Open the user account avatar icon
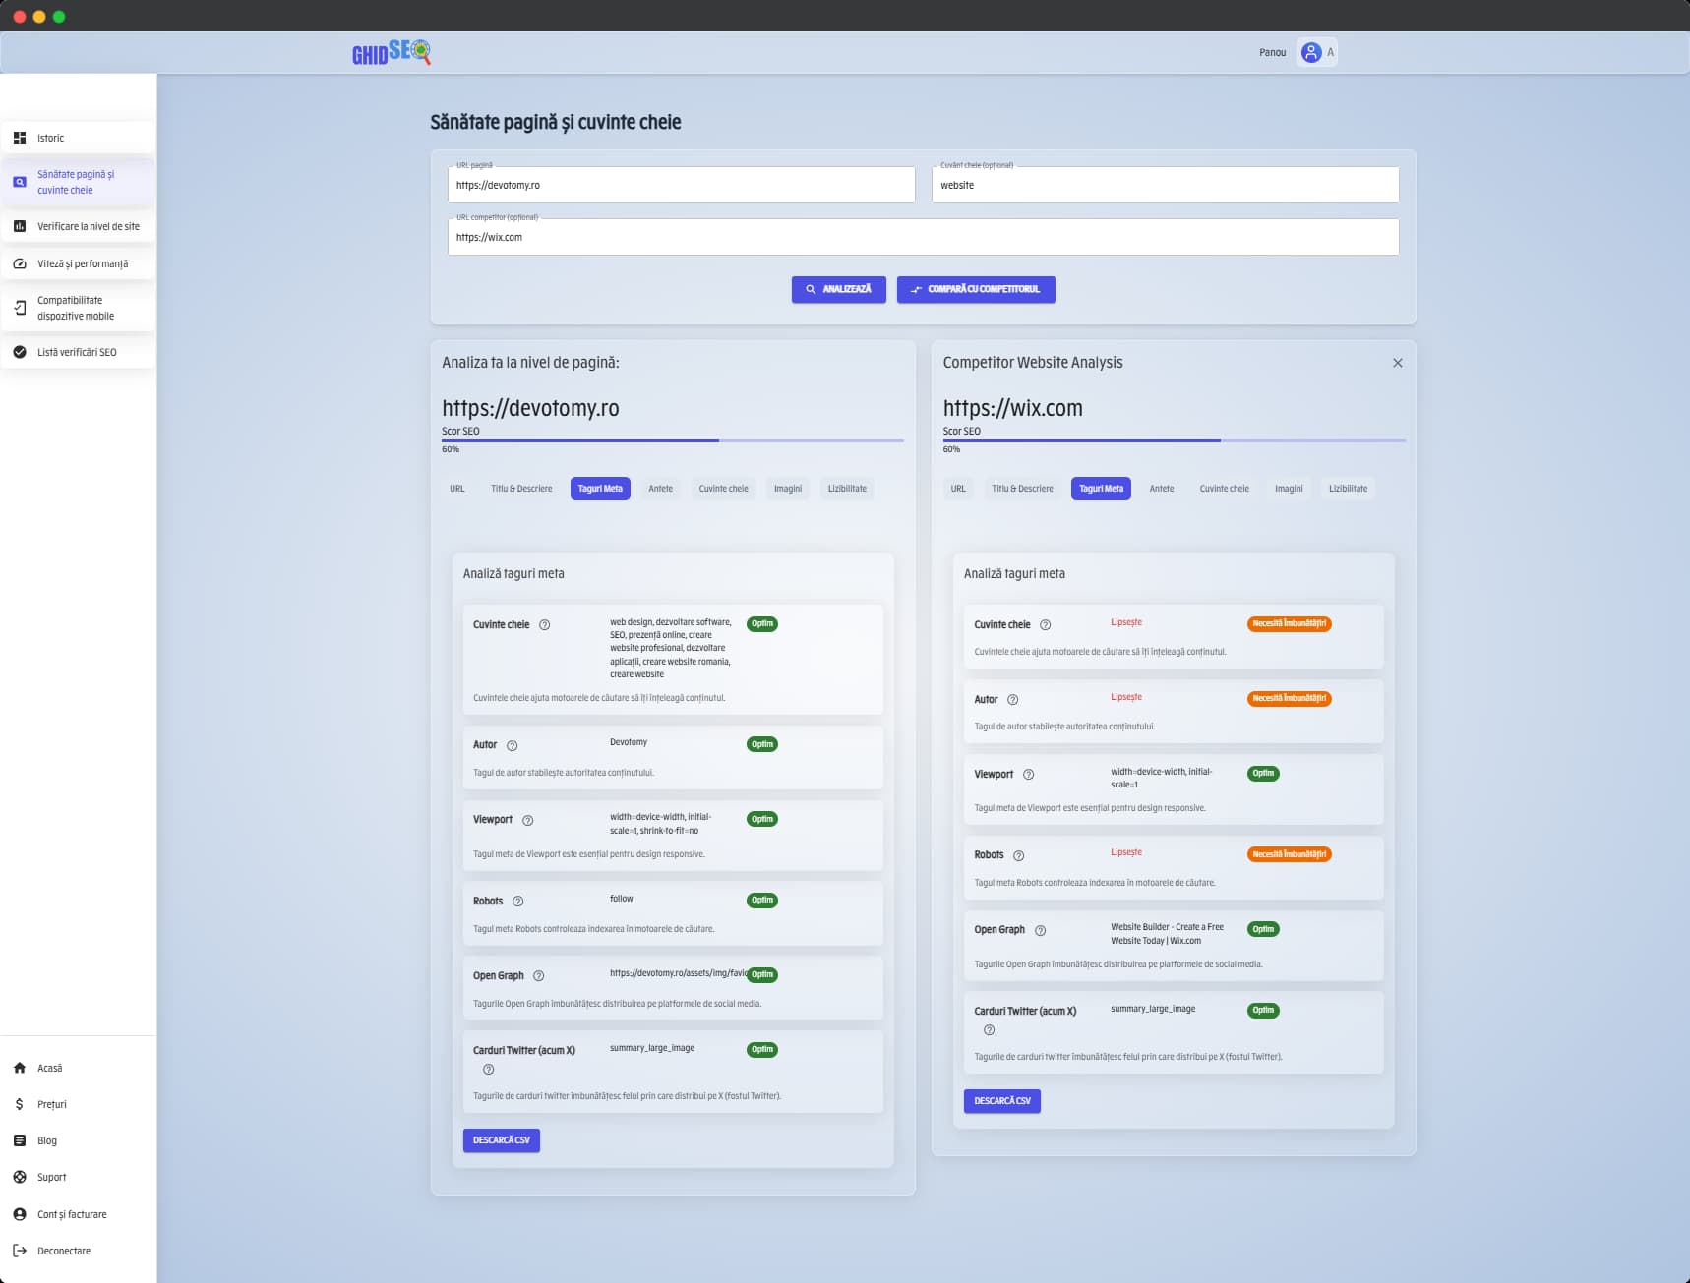The height and width of the screenshot is (1283, 1690). (1310, 52)
